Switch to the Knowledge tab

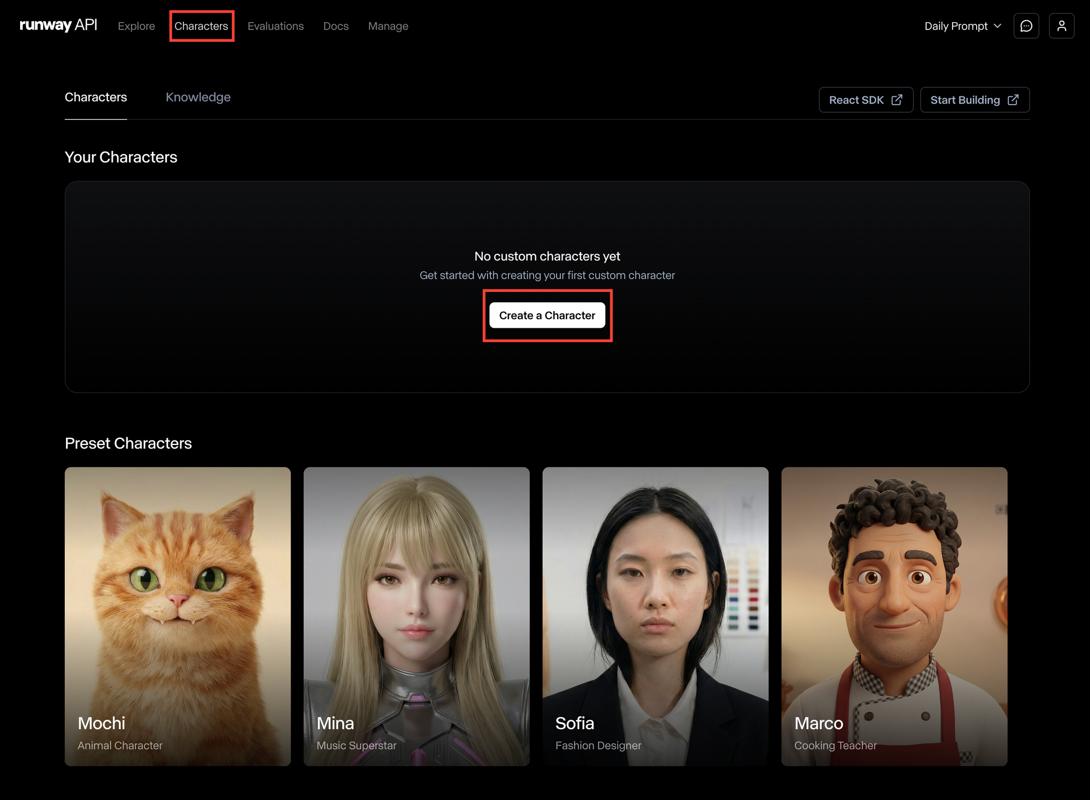coord(198,97)
